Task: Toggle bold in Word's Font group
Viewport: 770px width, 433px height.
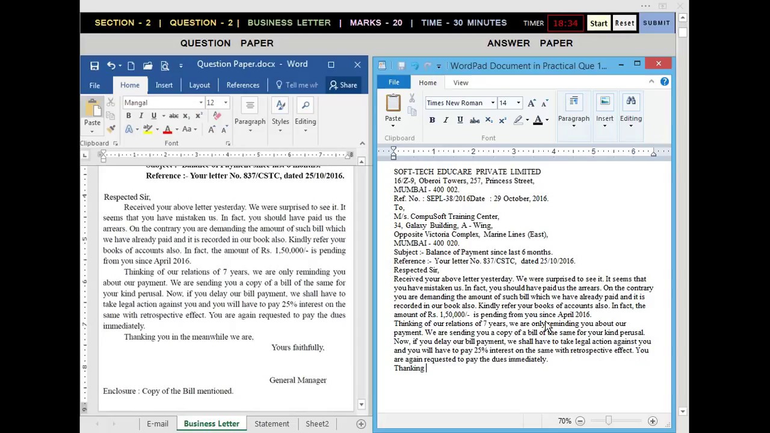Action: [x=128, y=115]
